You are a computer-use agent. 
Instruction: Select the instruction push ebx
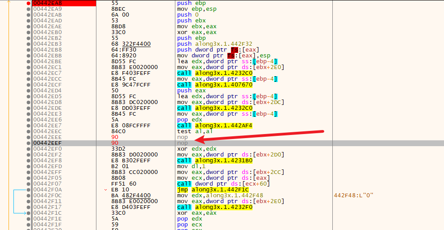(x=192, y=21)
